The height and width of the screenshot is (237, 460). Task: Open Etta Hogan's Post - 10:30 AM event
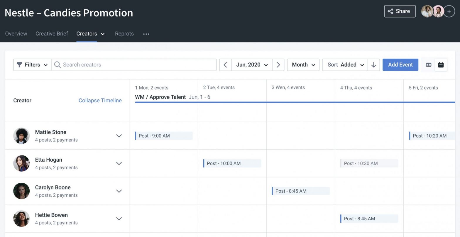point(369,163)
